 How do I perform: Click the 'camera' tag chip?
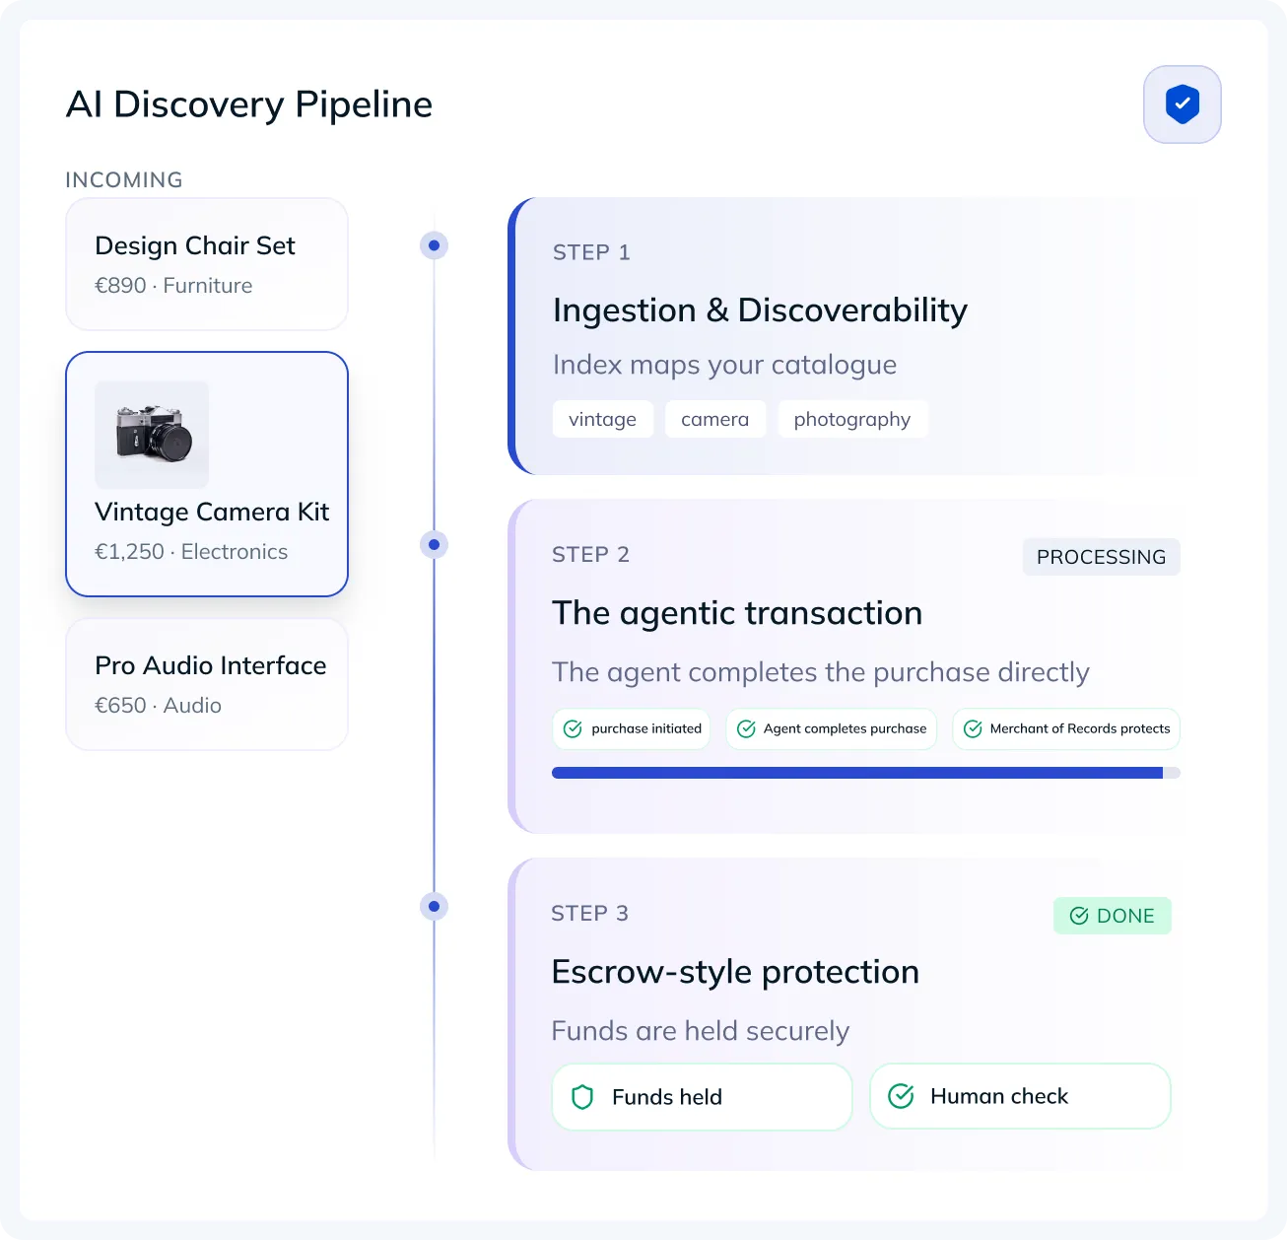(714, 419)
